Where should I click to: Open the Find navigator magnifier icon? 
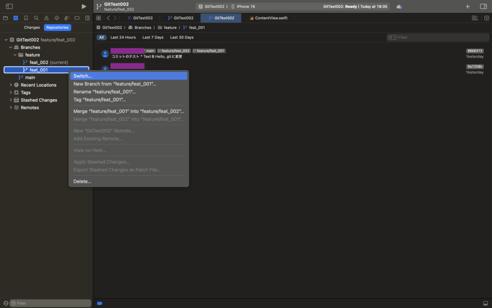click(36, 18)
